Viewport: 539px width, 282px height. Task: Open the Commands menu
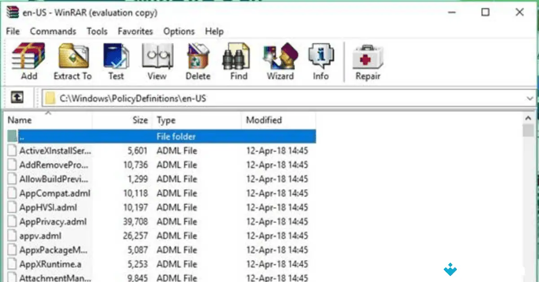[x=53, y=31]
